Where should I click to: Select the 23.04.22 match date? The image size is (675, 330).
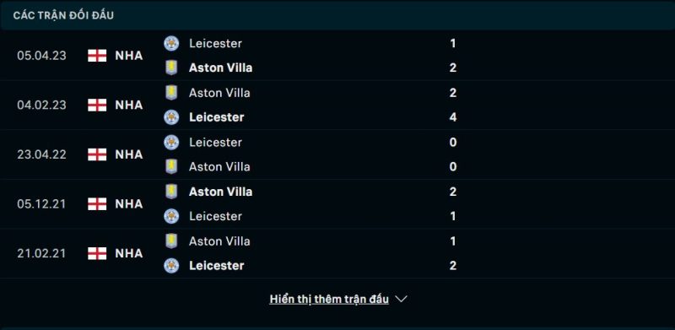(x=41, y=154)
